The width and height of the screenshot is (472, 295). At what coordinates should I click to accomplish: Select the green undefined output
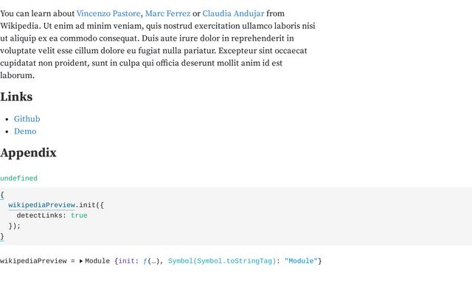[x=18, y=178]
